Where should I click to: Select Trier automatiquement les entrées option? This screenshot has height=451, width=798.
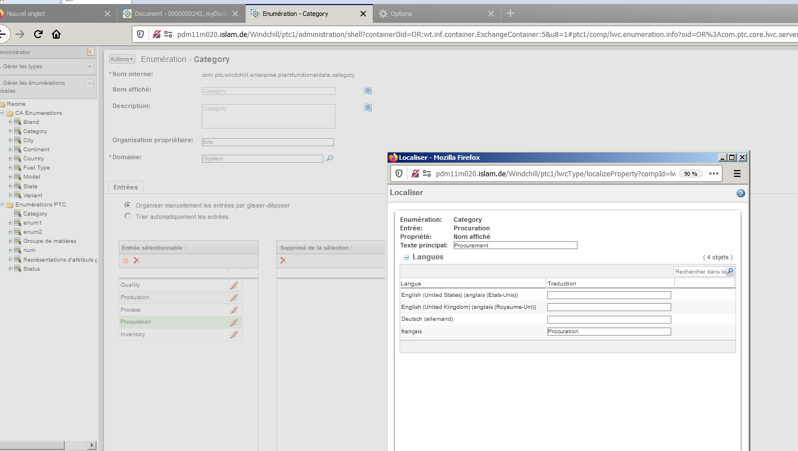127,217
